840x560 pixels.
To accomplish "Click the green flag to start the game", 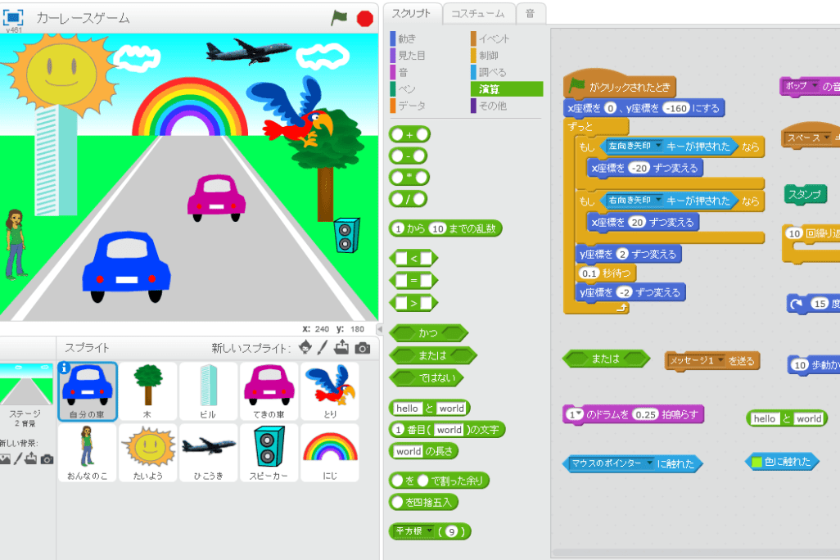I will point(339,17).
